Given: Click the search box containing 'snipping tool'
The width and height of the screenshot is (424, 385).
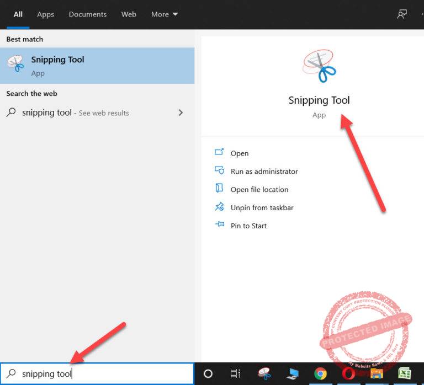Looking at the screenshot, I should [97, 373].
